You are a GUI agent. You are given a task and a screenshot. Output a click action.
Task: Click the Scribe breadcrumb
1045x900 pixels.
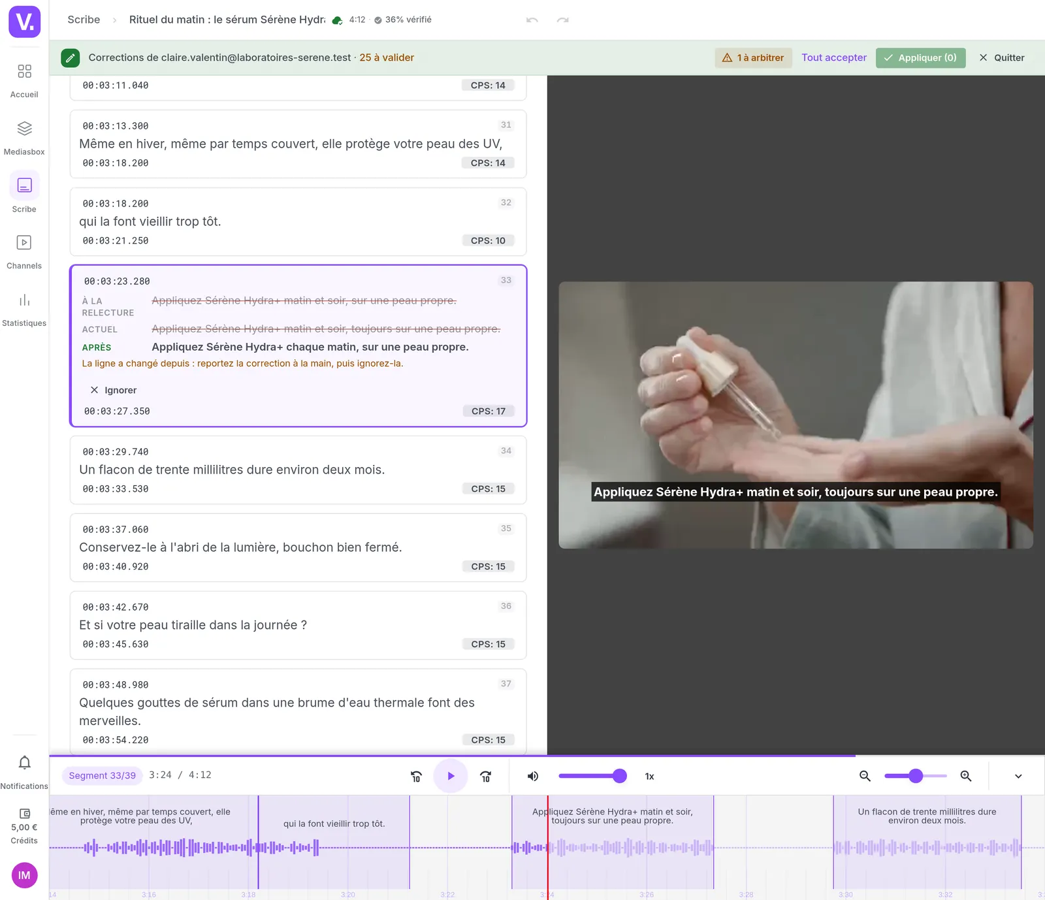pos(84,20)
